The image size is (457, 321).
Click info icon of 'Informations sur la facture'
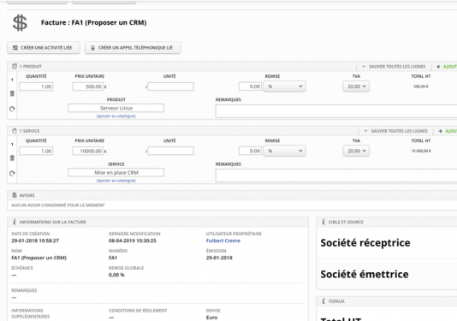pos(15,222)
